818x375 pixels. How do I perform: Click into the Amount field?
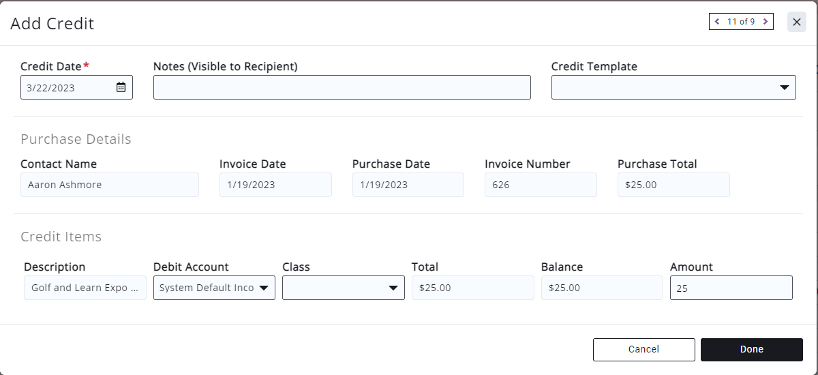tap(731, 288)
